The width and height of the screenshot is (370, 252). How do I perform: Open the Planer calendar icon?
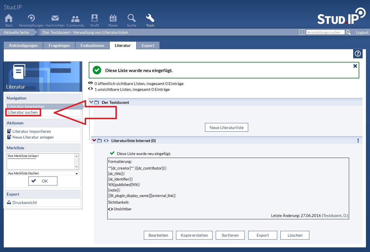(x=113, y=19)
